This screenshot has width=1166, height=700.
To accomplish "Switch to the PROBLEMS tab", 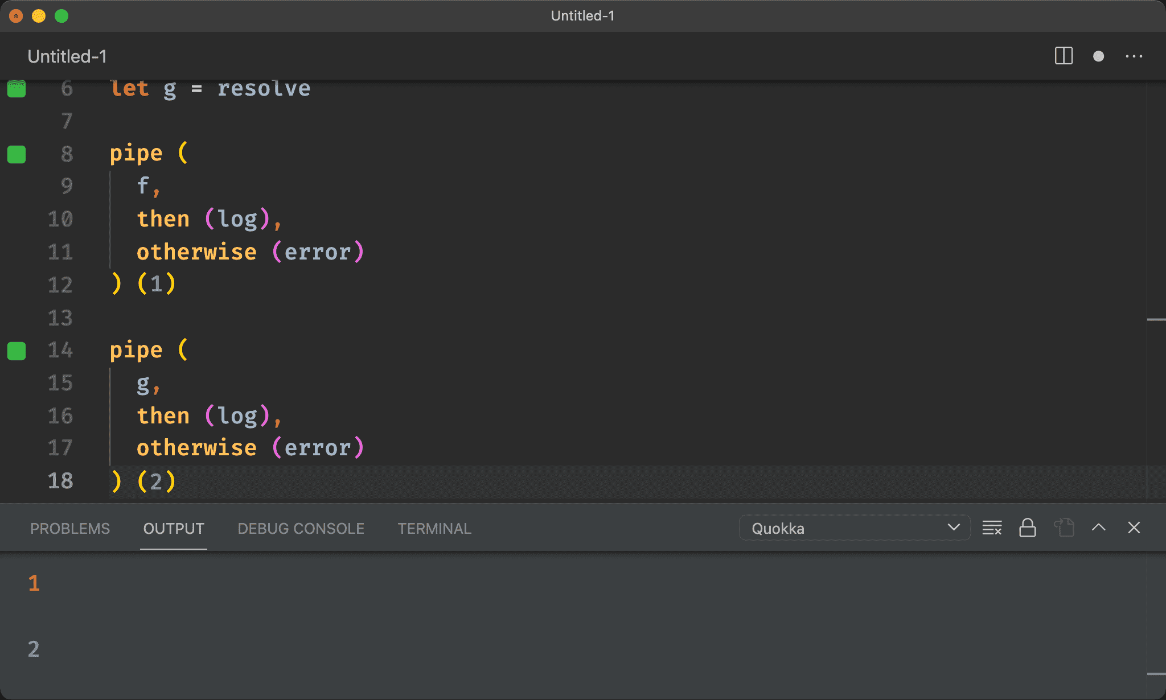I will click(70, 529).
